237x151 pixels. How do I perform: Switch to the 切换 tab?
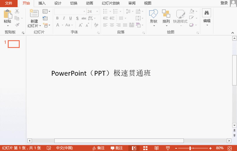(74, 3)
